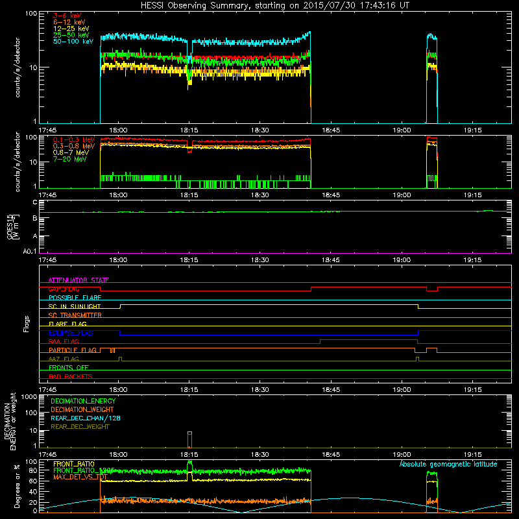Click the MAX_DET_VS_TOT legend label
This screenshot has width=519, height=519.
80,477
